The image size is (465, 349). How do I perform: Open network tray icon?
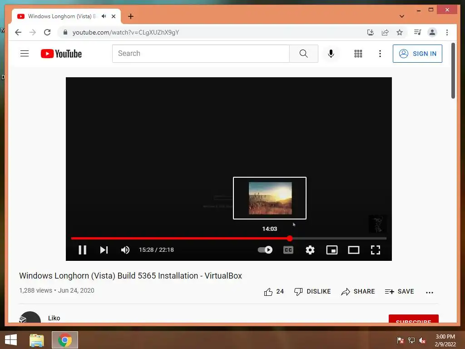tap(411, 340)
